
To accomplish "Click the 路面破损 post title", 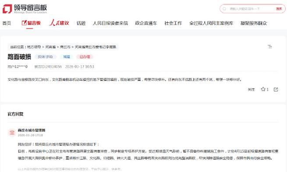I will coord(19,57).
